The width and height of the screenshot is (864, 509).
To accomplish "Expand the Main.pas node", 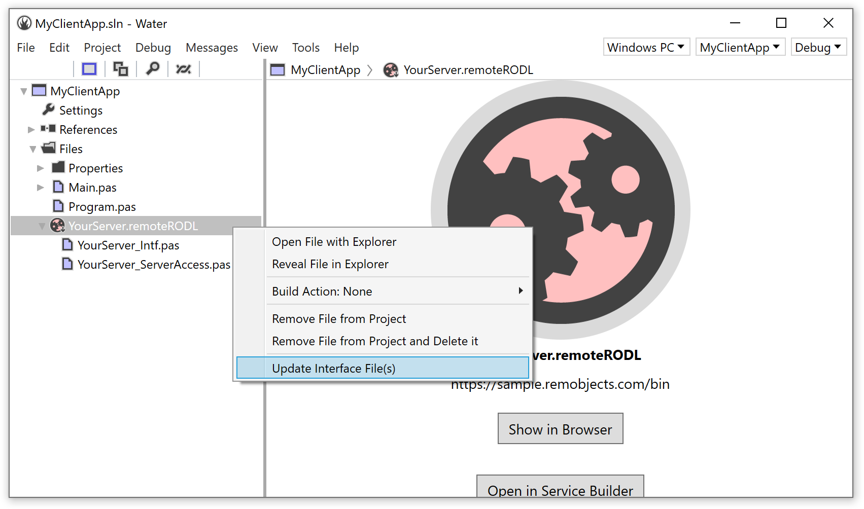I will point(41,188).
